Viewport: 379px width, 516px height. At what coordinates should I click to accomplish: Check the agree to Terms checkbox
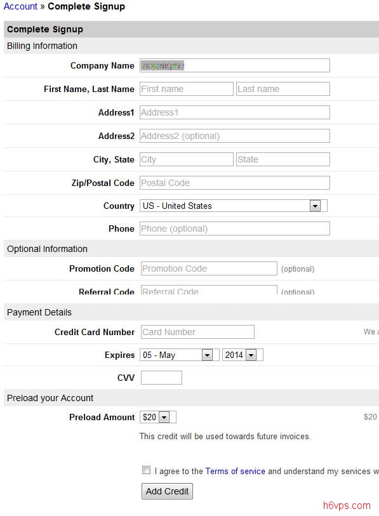(146, 470)
